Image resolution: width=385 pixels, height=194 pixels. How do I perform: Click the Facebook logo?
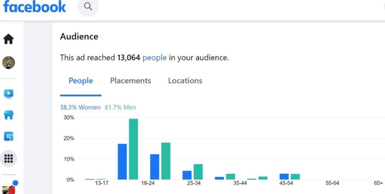35,7
